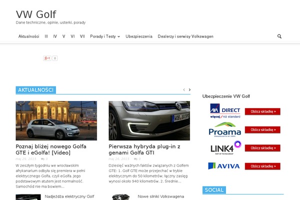The image size is (300, 200).
Task: Open the Aktualności menu item
Action: coord(28,36)
